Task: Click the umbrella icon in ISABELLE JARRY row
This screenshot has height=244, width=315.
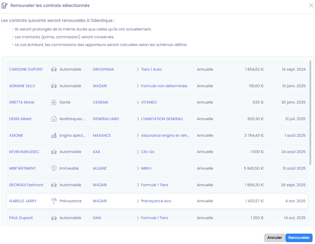Action: [54, 201]
